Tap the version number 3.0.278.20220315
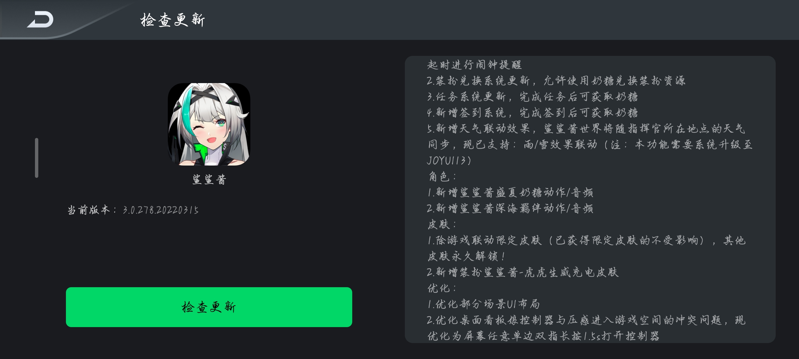The image size is (799, 359). pos(161,210)
